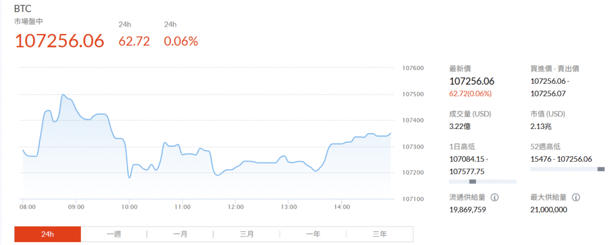Select the 24h time range tab
This screenshot has height=245, width=610.
point(48,234)
